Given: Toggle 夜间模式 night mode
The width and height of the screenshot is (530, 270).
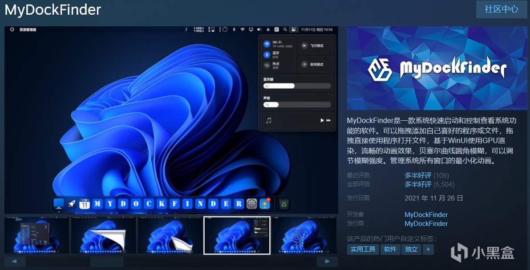Looking at the screenshot, I should pyautogui.click(x=316, y=64).
